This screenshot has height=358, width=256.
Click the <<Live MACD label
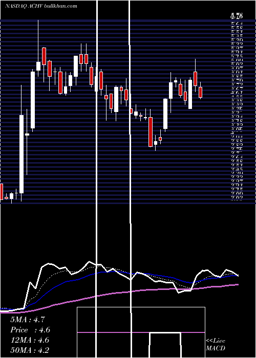click(x=216, y=344)
